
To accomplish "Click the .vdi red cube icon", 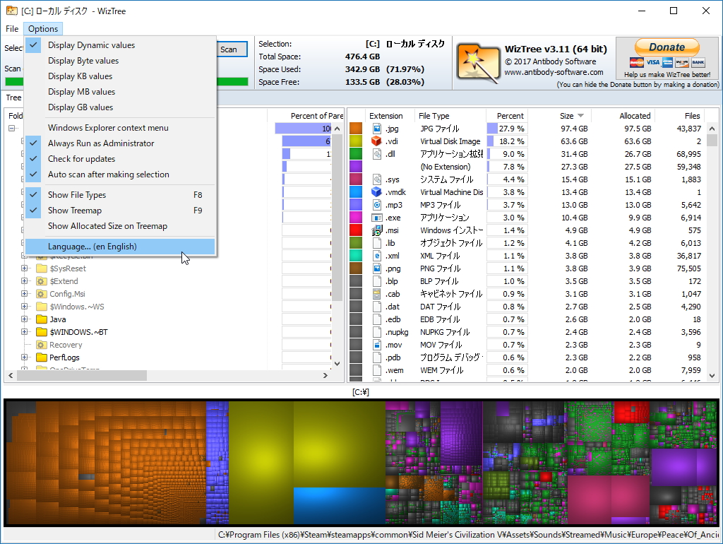I will pos(377,141).
